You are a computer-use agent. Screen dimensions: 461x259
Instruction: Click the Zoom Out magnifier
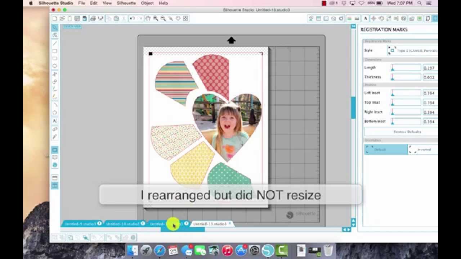tap(163, 18)
